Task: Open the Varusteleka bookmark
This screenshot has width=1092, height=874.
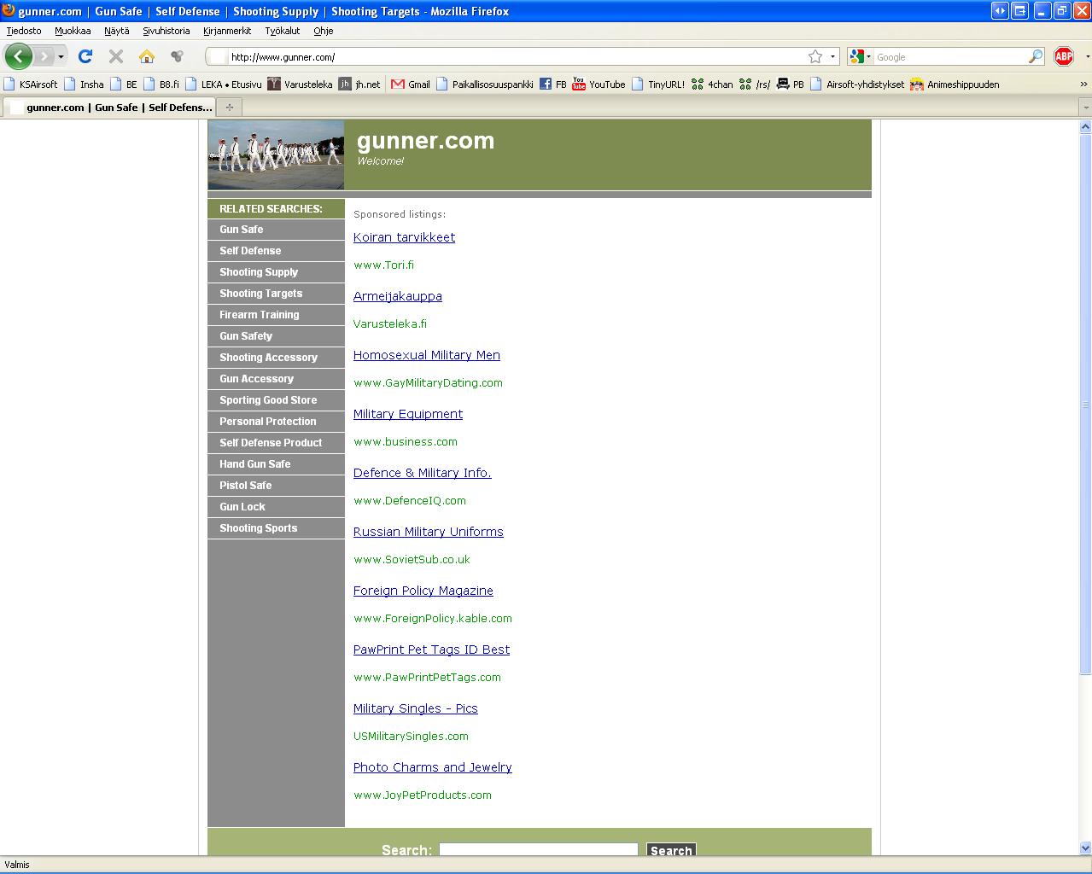Action: 300,84
